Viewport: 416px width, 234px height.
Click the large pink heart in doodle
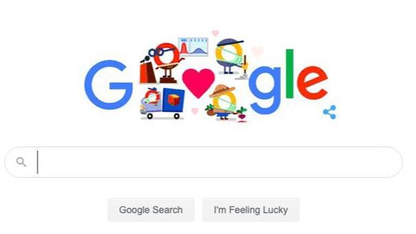[198, 83]
